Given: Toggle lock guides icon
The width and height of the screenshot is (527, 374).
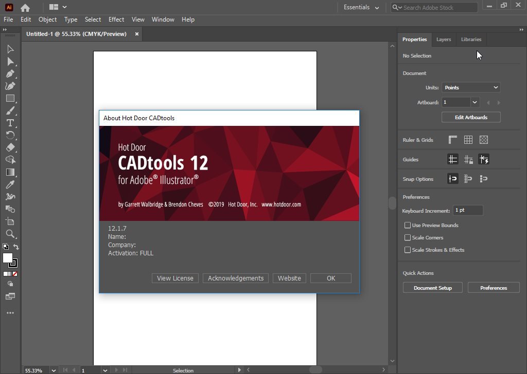Looking at the screenshot, I should 468,159.
